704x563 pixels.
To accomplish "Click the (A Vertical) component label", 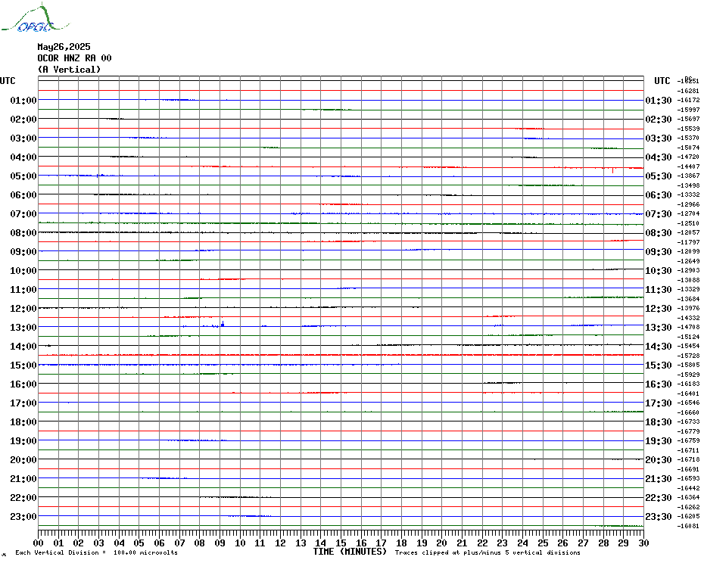I will coord(69,69).
